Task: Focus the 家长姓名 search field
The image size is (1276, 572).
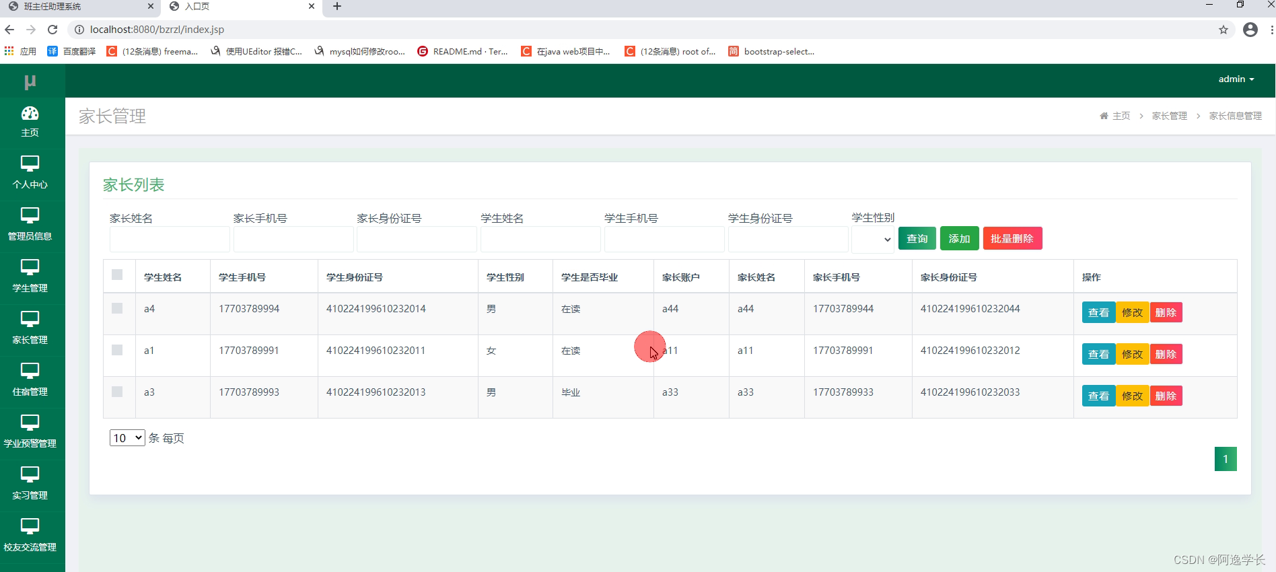Action: 170,239
